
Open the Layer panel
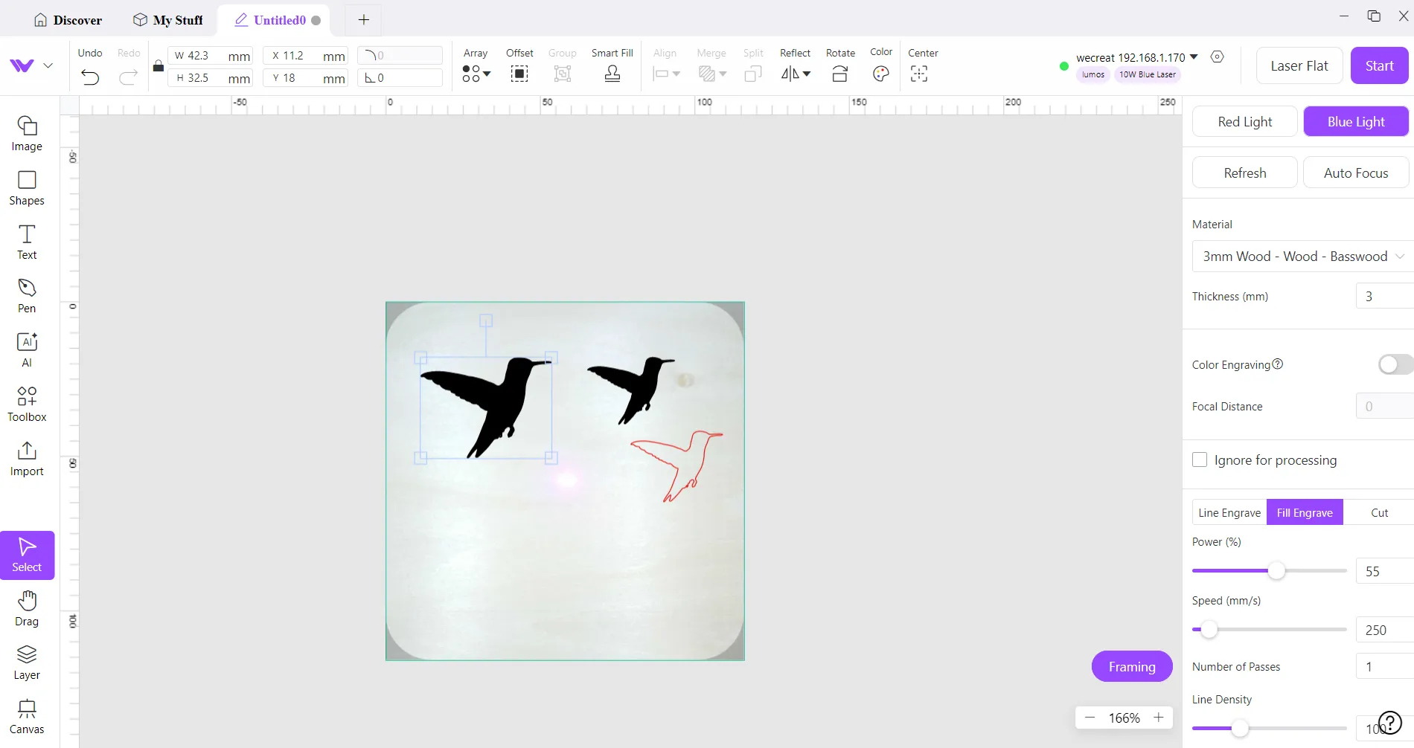tap(27, 662)
